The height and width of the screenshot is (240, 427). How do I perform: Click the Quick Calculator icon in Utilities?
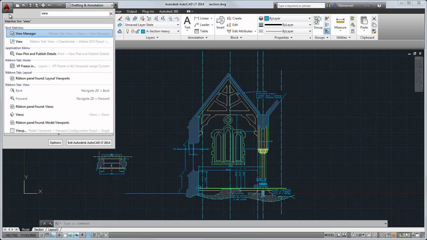353,31
